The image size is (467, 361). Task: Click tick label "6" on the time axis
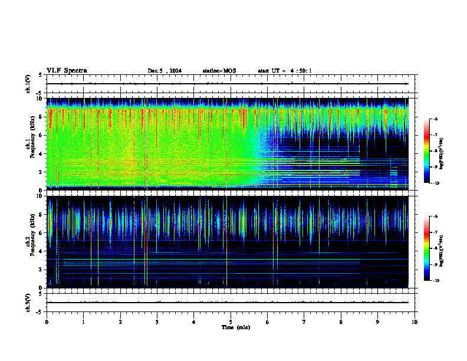coord(268,322)
